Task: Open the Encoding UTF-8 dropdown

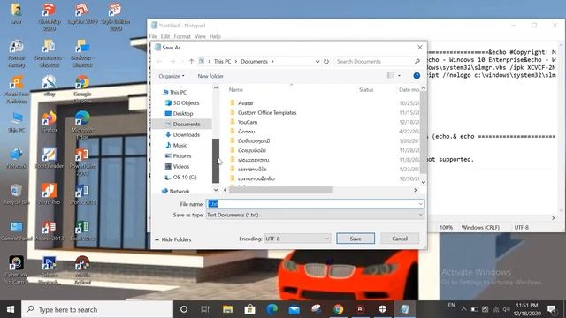Action: (297, 238)
